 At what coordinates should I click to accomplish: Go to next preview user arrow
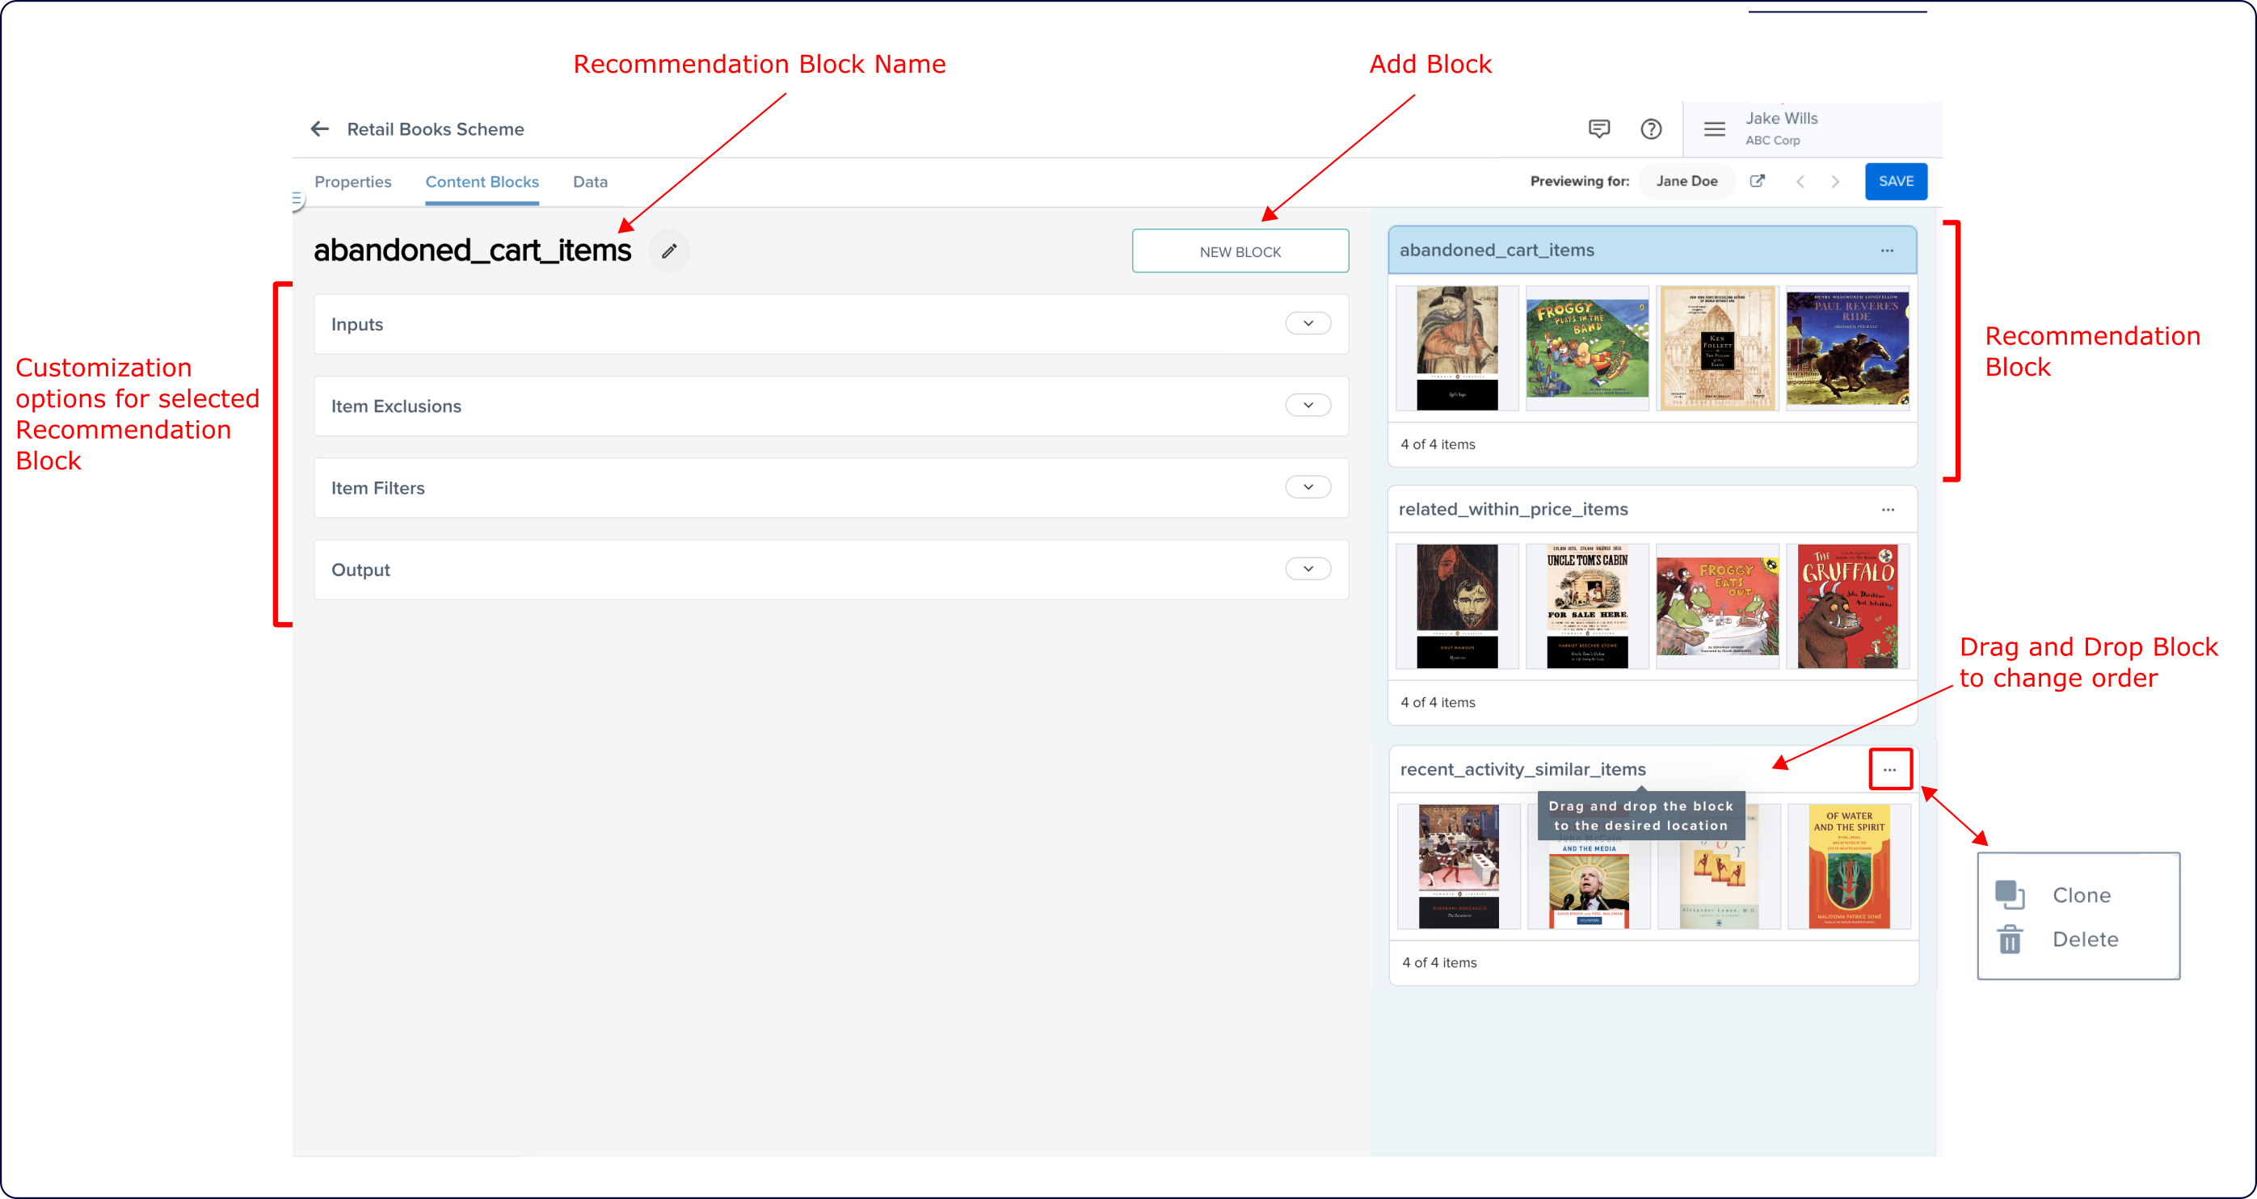(x=1834, y=181)
